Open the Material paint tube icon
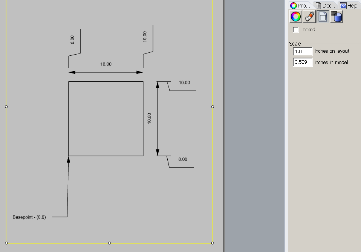Image resolution: width=361 pixels, height=252 pixels. click(309, 17)
